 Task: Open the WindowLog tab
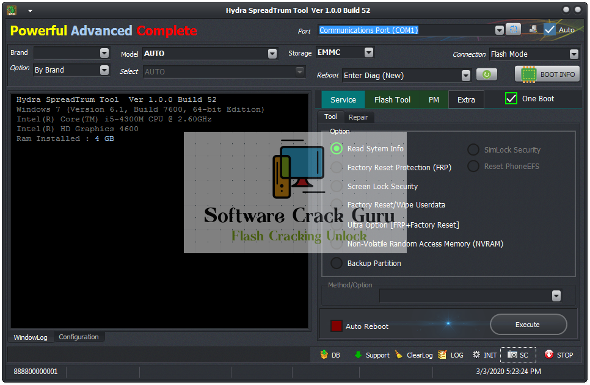coord(31,337)
